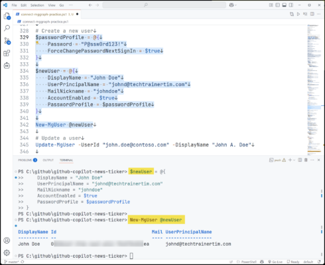Open the Copilot dropdown chevron in title bar

pos(235,5)
